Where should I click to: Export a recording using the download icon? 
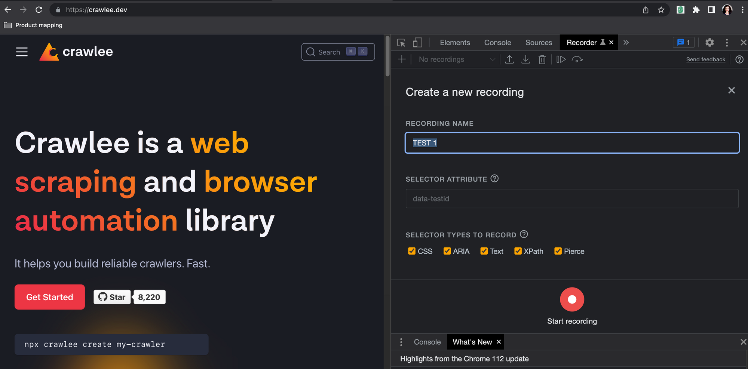pyautogui.click(x=526, y=59)
